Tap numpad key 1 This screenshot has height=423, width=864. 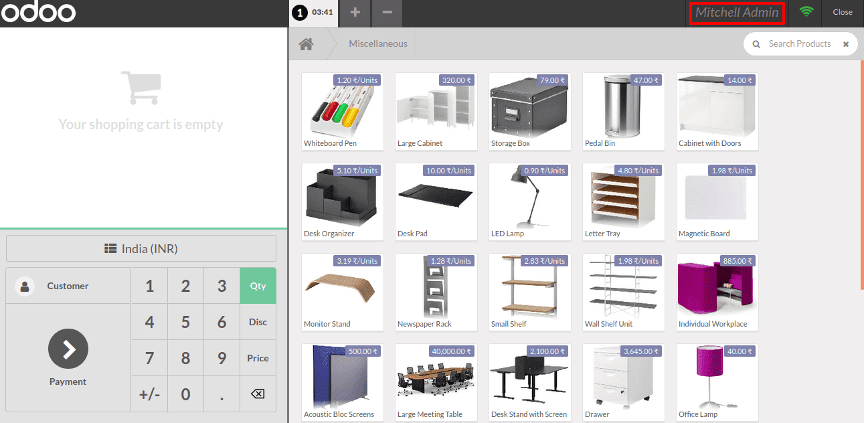(149, 286)
